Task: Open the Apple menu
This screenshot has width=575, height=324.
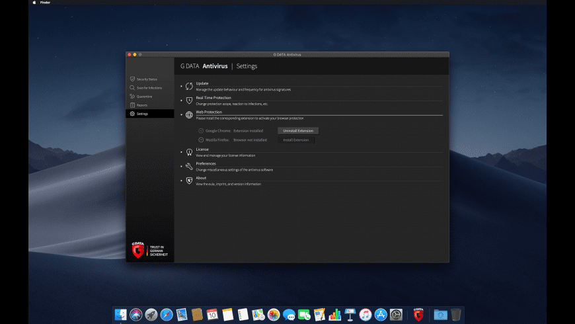Action: [x=34, y=2]
